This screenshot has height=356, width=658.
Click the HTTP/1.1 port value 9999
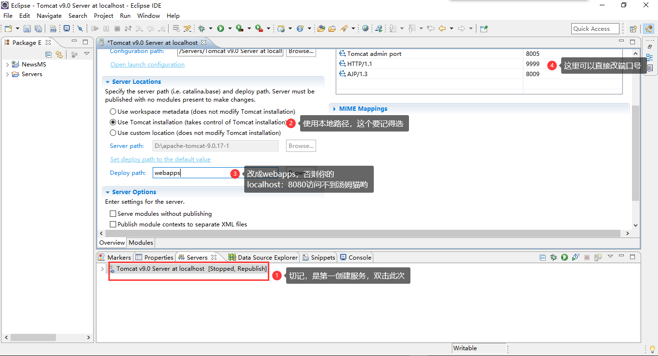[x=532, y=64]
